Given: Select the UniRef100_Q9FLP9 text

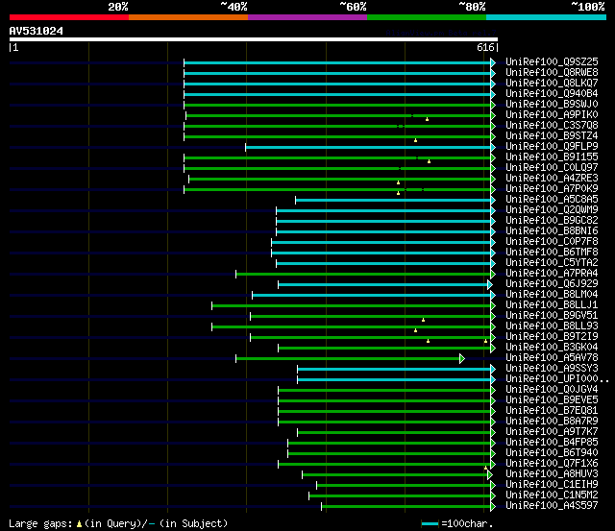Looking at the screenshot, I should tap(552, 147).
